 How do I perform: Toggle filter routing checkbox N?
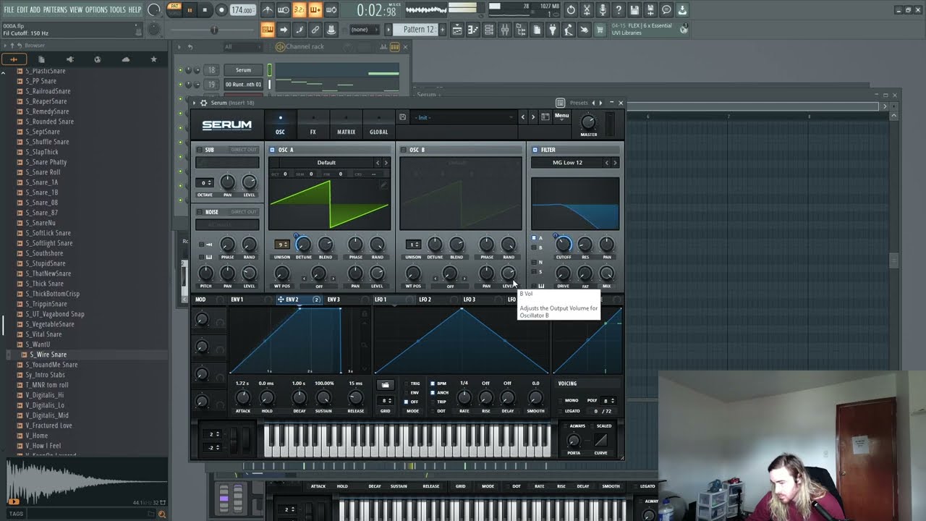535,262
